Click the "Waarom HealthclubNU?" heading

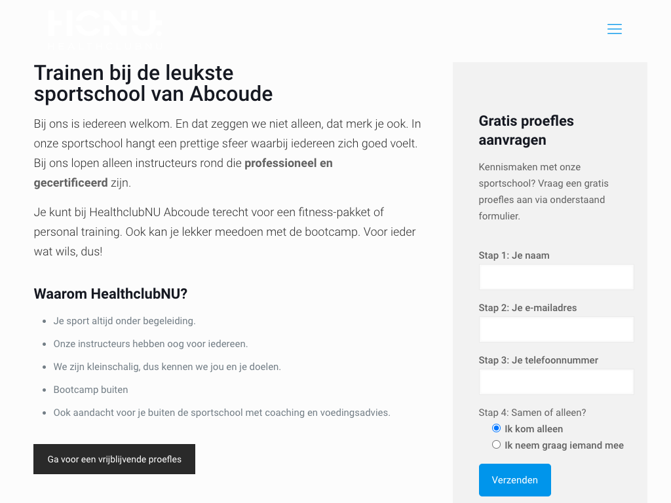[x=110, y=294]
